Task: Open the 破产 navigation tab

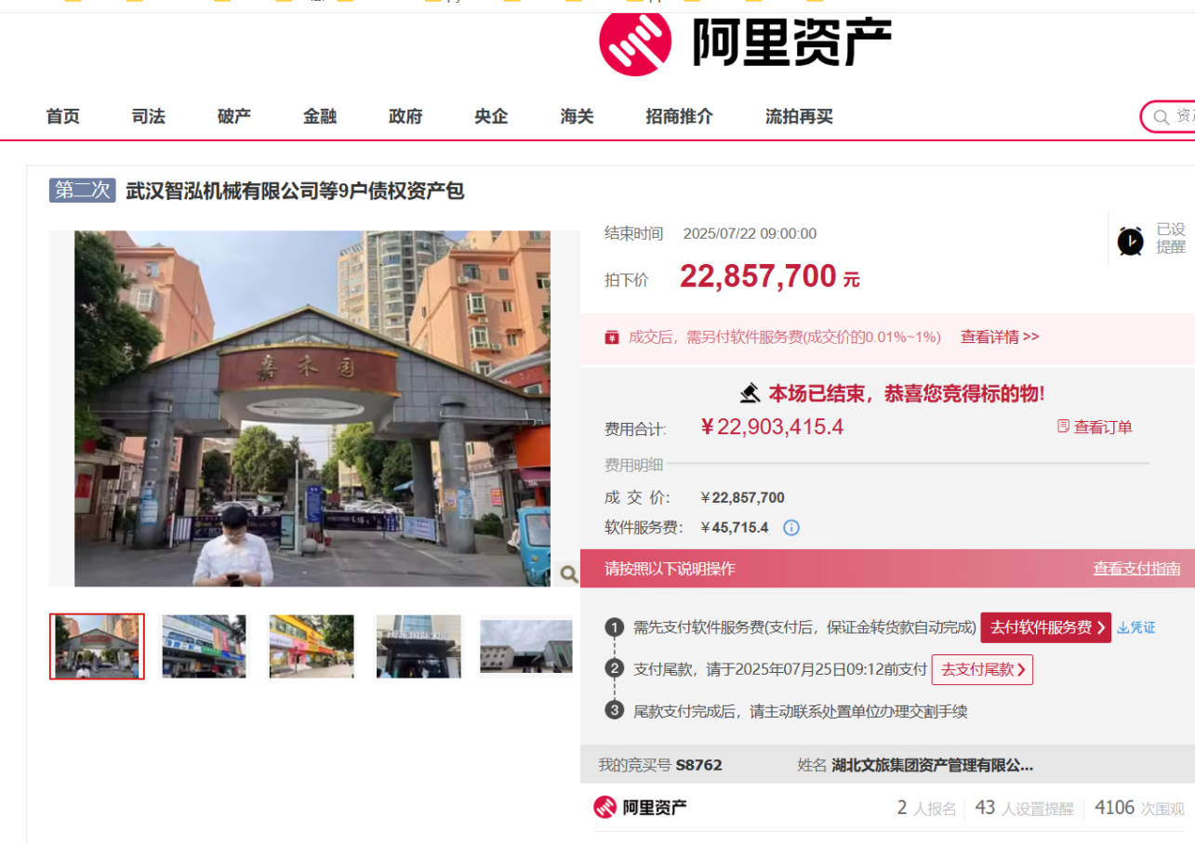Action: click(233, 116)
